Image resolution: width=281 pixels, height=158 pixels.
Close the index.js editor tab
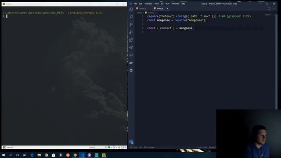pyautogui.click(x=167, y=8)
